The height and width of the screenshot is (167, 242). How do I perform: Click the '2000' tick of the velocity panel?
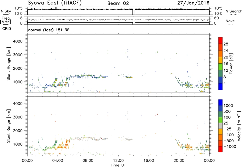(18, 131)
